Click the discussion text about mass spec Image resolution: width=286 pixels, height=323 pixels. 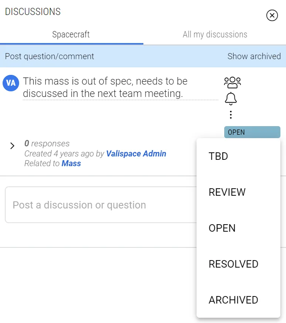[x=105, y=87]
